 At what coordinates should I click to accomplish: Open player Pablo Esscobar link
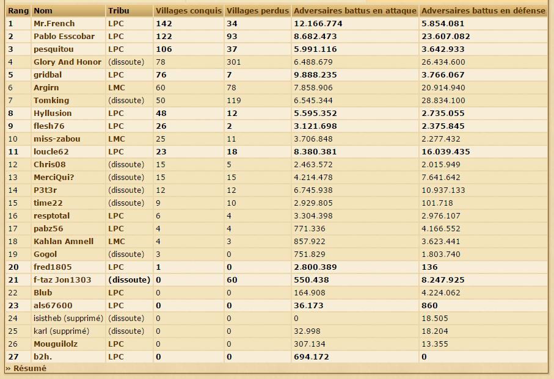point(64,37)
